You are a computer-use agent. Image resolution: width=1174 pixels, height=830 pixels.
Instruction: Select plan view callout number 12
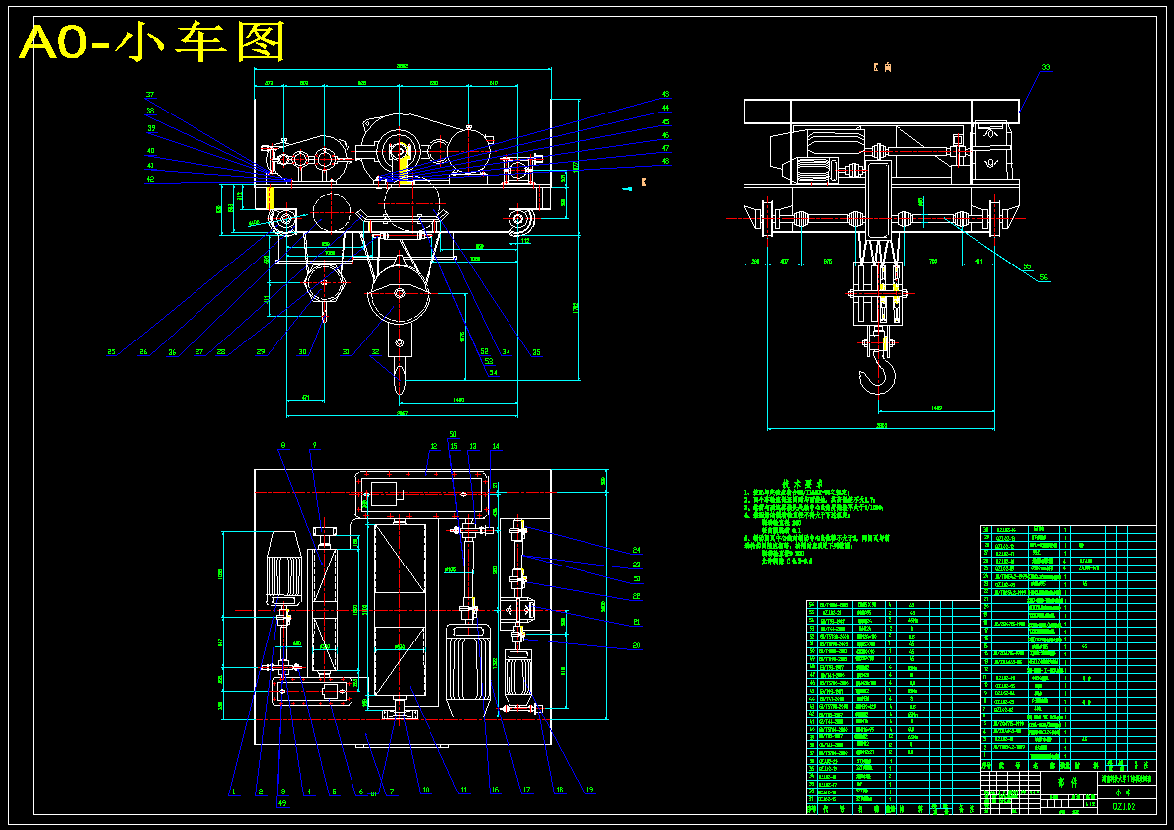coord(433,446)
